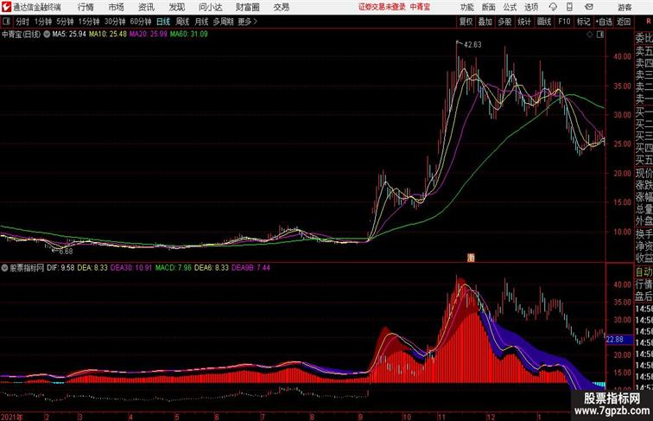Click DEA: 8.33 indicator value

coord(92,268)
